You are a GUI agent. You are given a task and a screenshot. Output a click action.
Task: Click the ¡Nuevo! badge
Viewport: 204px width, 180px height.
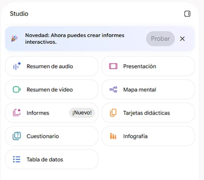[82, 113]
